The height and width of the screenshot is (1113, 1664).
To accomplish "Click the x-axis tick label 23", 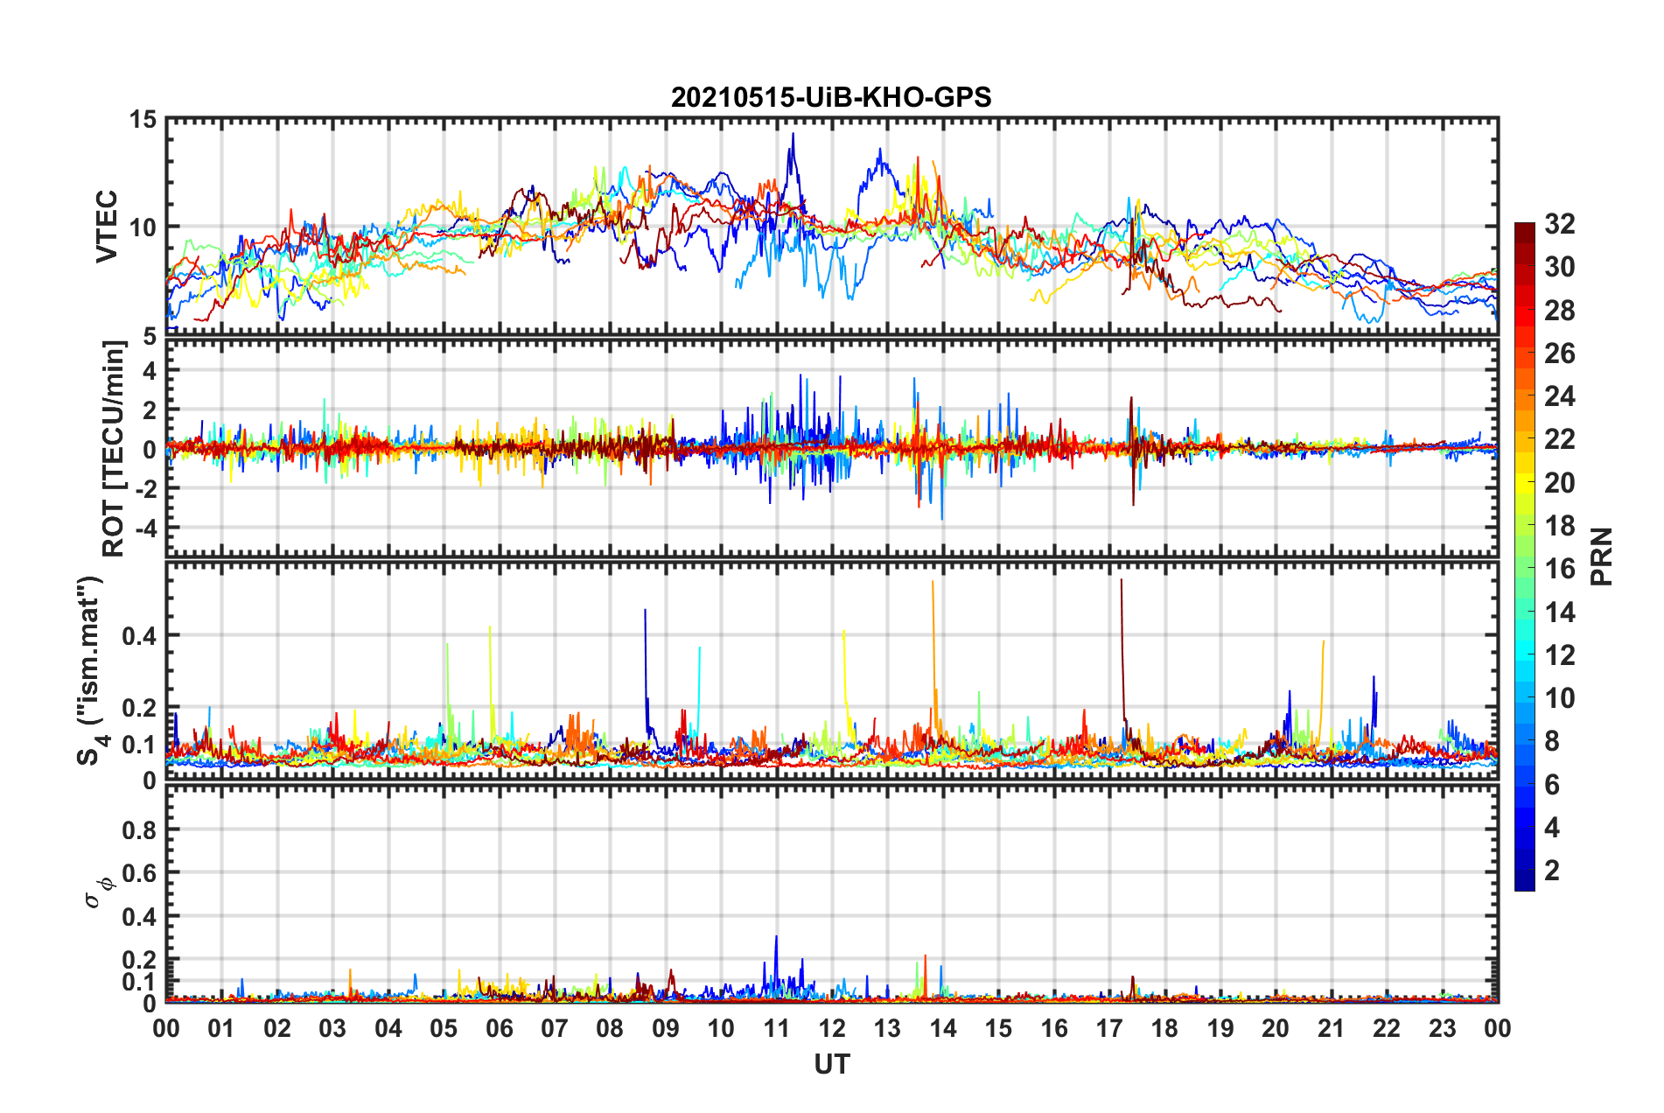I will pyautogui.click(x=1442, y=1028).
